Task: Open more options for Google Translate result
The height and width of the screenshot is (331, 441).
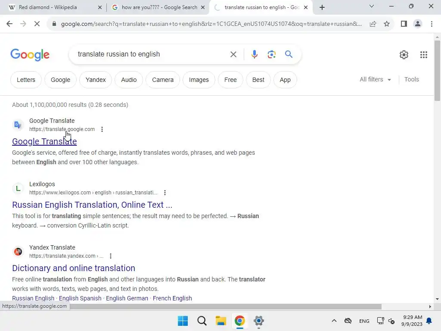Action: (102, 129)
